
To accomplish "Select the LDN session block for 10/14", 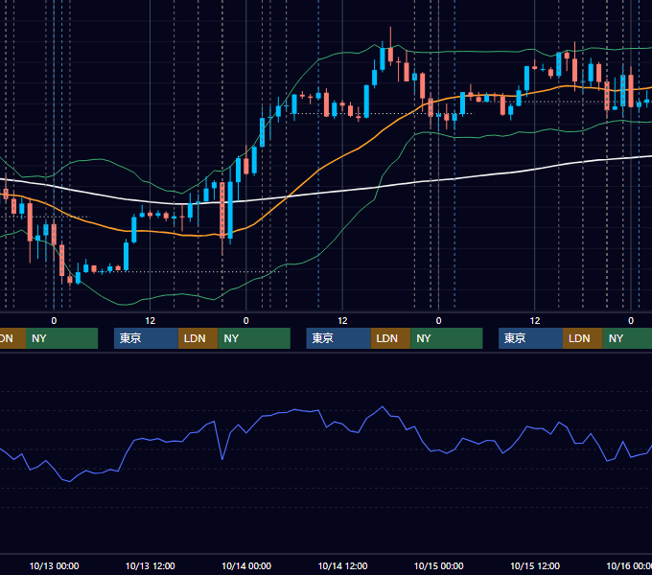I will pos(390,338).
